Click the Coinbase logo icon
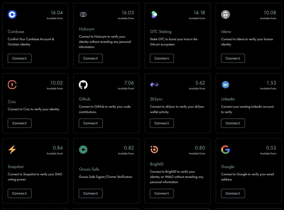 [12, 14]
